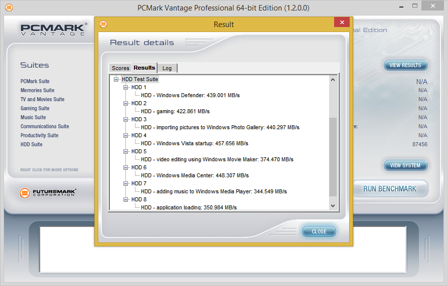
Task: Click the main window PCMark title bar icon
Action: (x=9, y=8)
